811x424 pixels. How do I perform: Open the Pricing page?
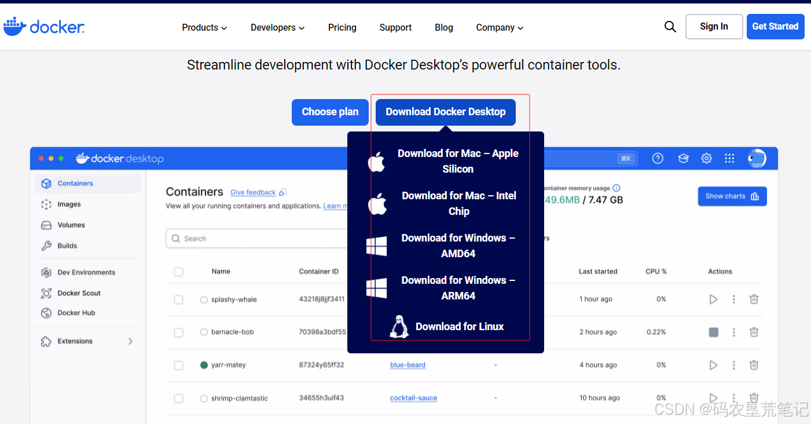(342, 27)
